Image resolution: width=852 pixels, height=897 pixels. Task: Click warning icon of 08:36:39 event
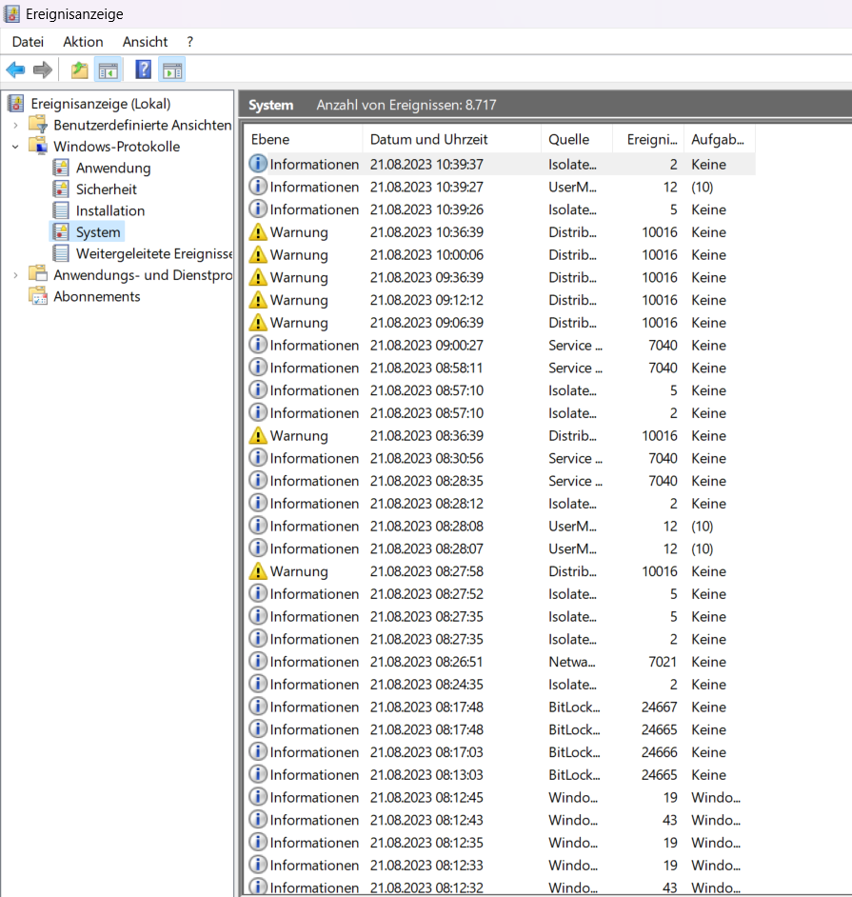point(258,435)
